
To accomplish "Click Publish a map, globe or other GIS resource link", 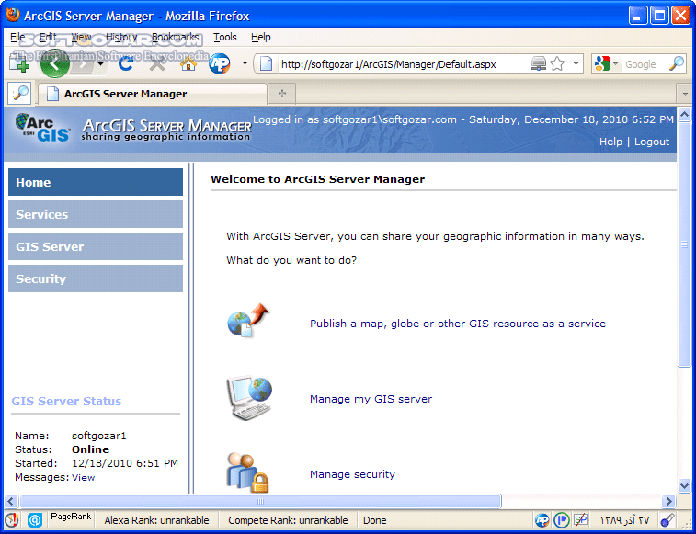I will pos(458,324).
